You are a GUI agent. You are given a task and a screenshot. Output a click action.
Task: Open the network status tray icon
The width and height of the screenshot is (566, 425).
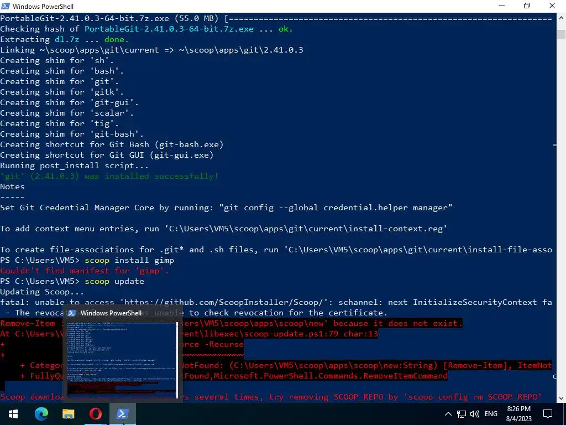point(462,414)
